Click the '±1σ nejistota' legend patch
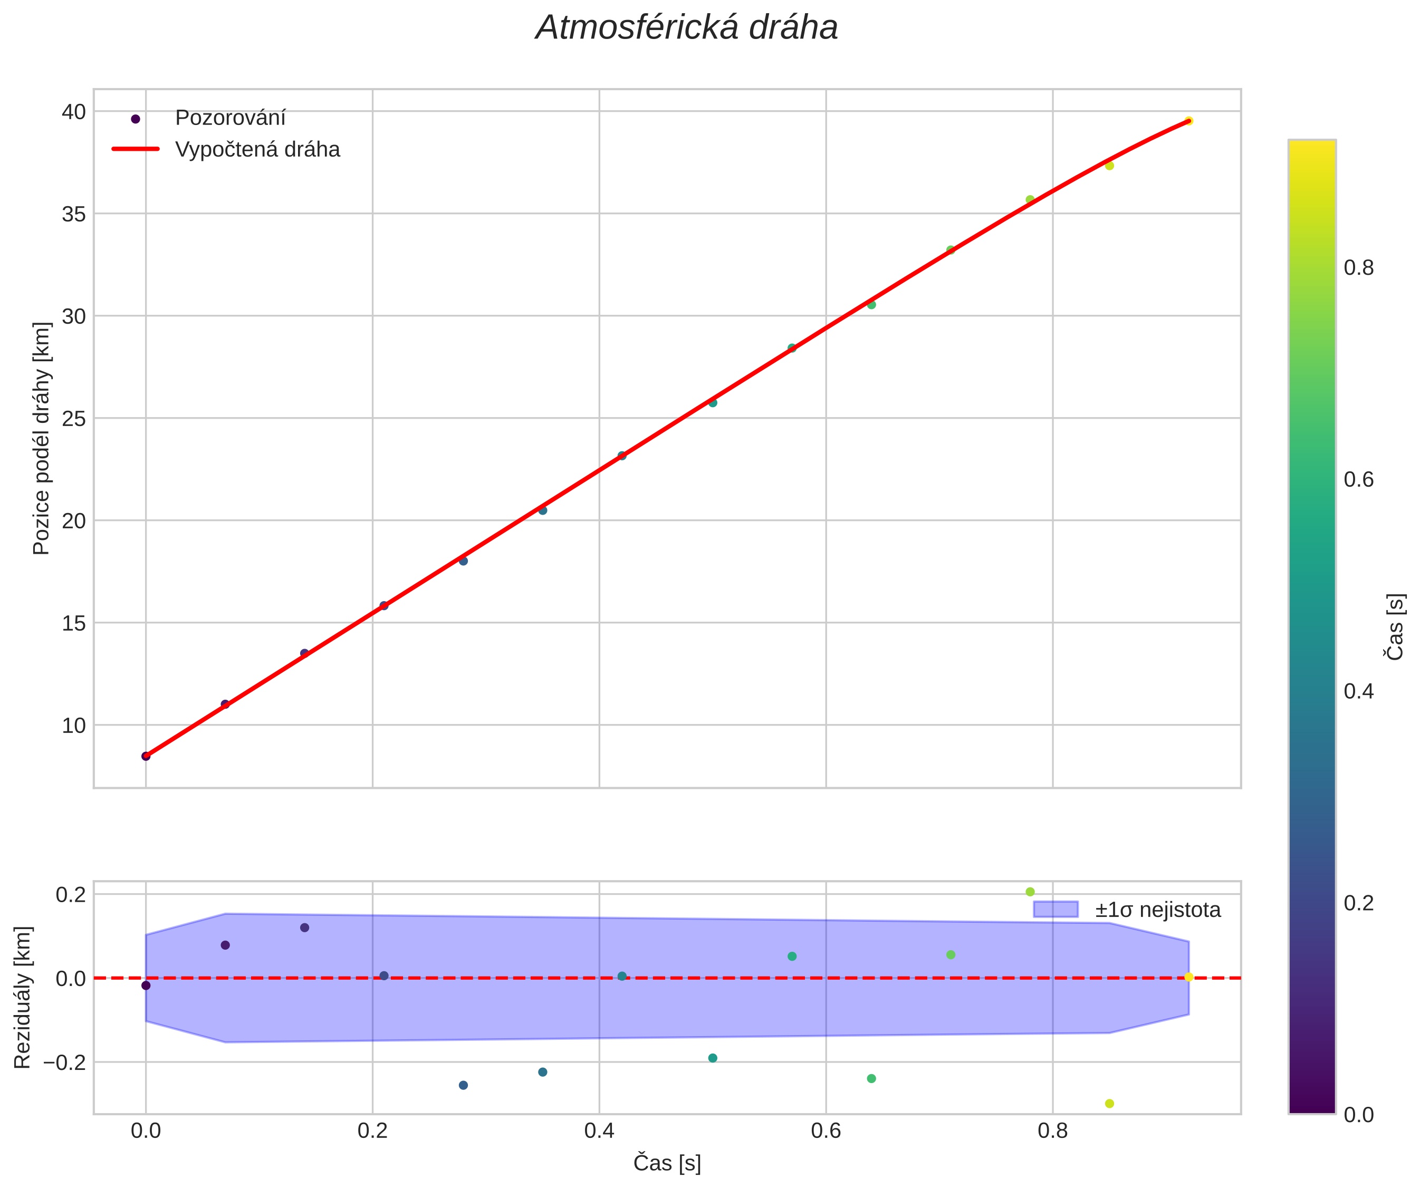This screenshot has height=1188, width=1420. pyautogui.click(x=1055, y=910)
